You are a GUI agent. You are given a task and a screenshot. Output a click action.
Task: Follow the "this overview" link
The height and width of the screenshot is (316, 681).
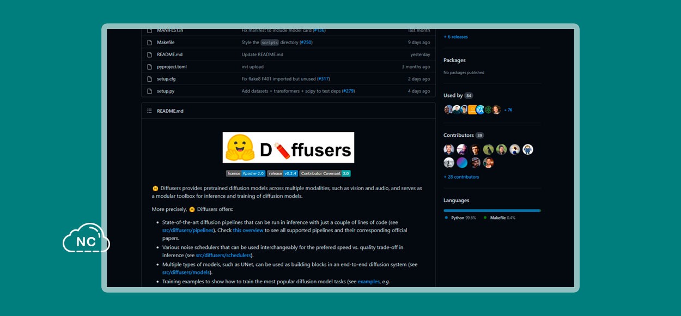click(248, 230)
